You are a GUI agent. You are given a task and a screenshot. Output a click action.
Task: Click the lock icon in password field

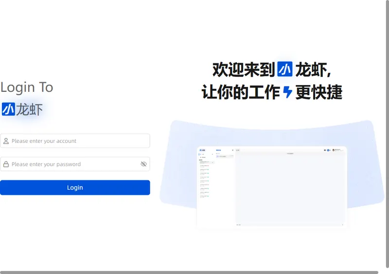pos(6,164)
